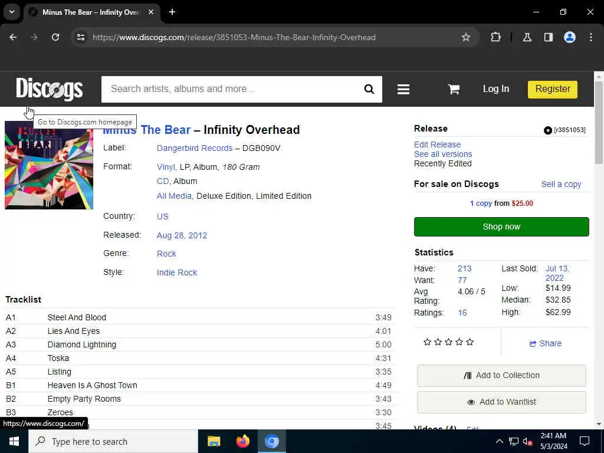Screen dimensions: 604x453
Task: Open the Have count 213
Action: pyautogui.click(x=465, y=268)
